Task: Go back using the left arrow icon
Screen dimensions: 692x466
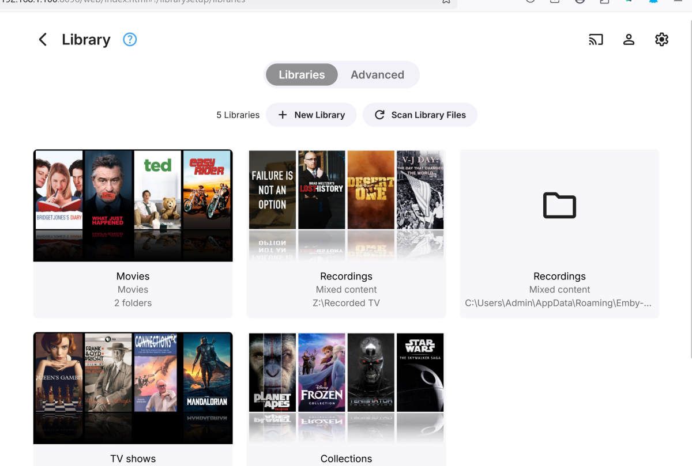Action: point(43,39)
